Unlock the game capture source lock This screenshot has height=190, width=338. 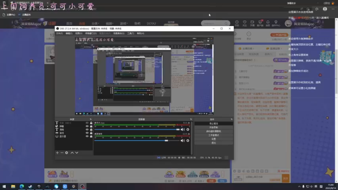(91, 133)
